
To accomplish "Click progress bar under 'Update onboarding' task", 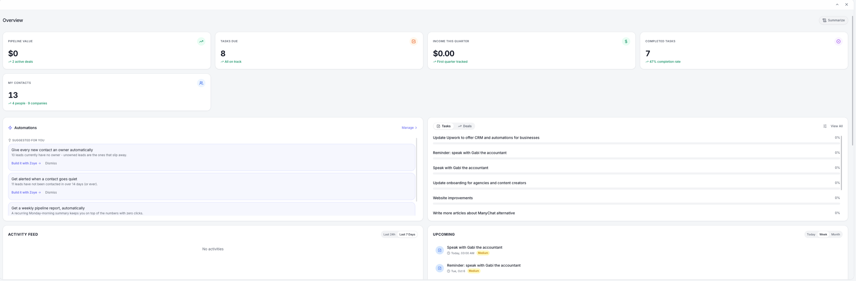I will (x=636, y=189).
